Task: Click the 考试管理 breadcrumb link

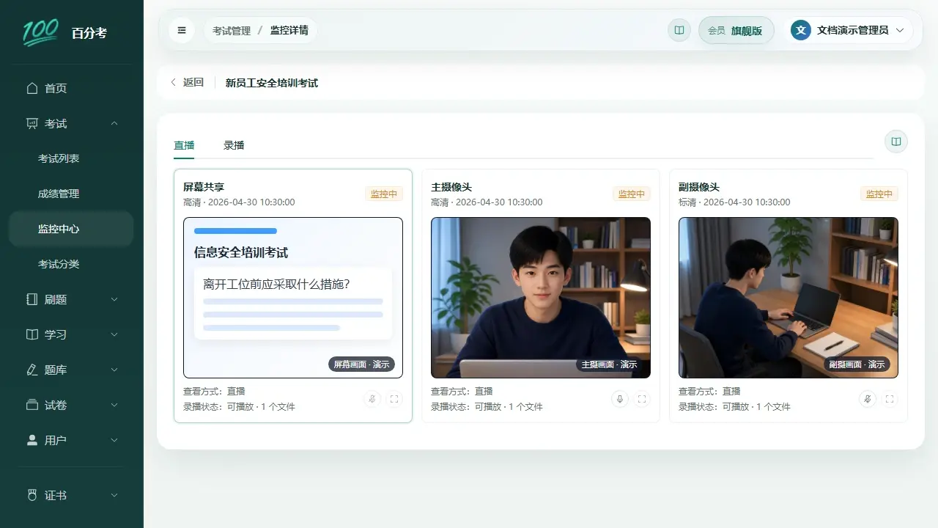Action: tap(232, 30)
